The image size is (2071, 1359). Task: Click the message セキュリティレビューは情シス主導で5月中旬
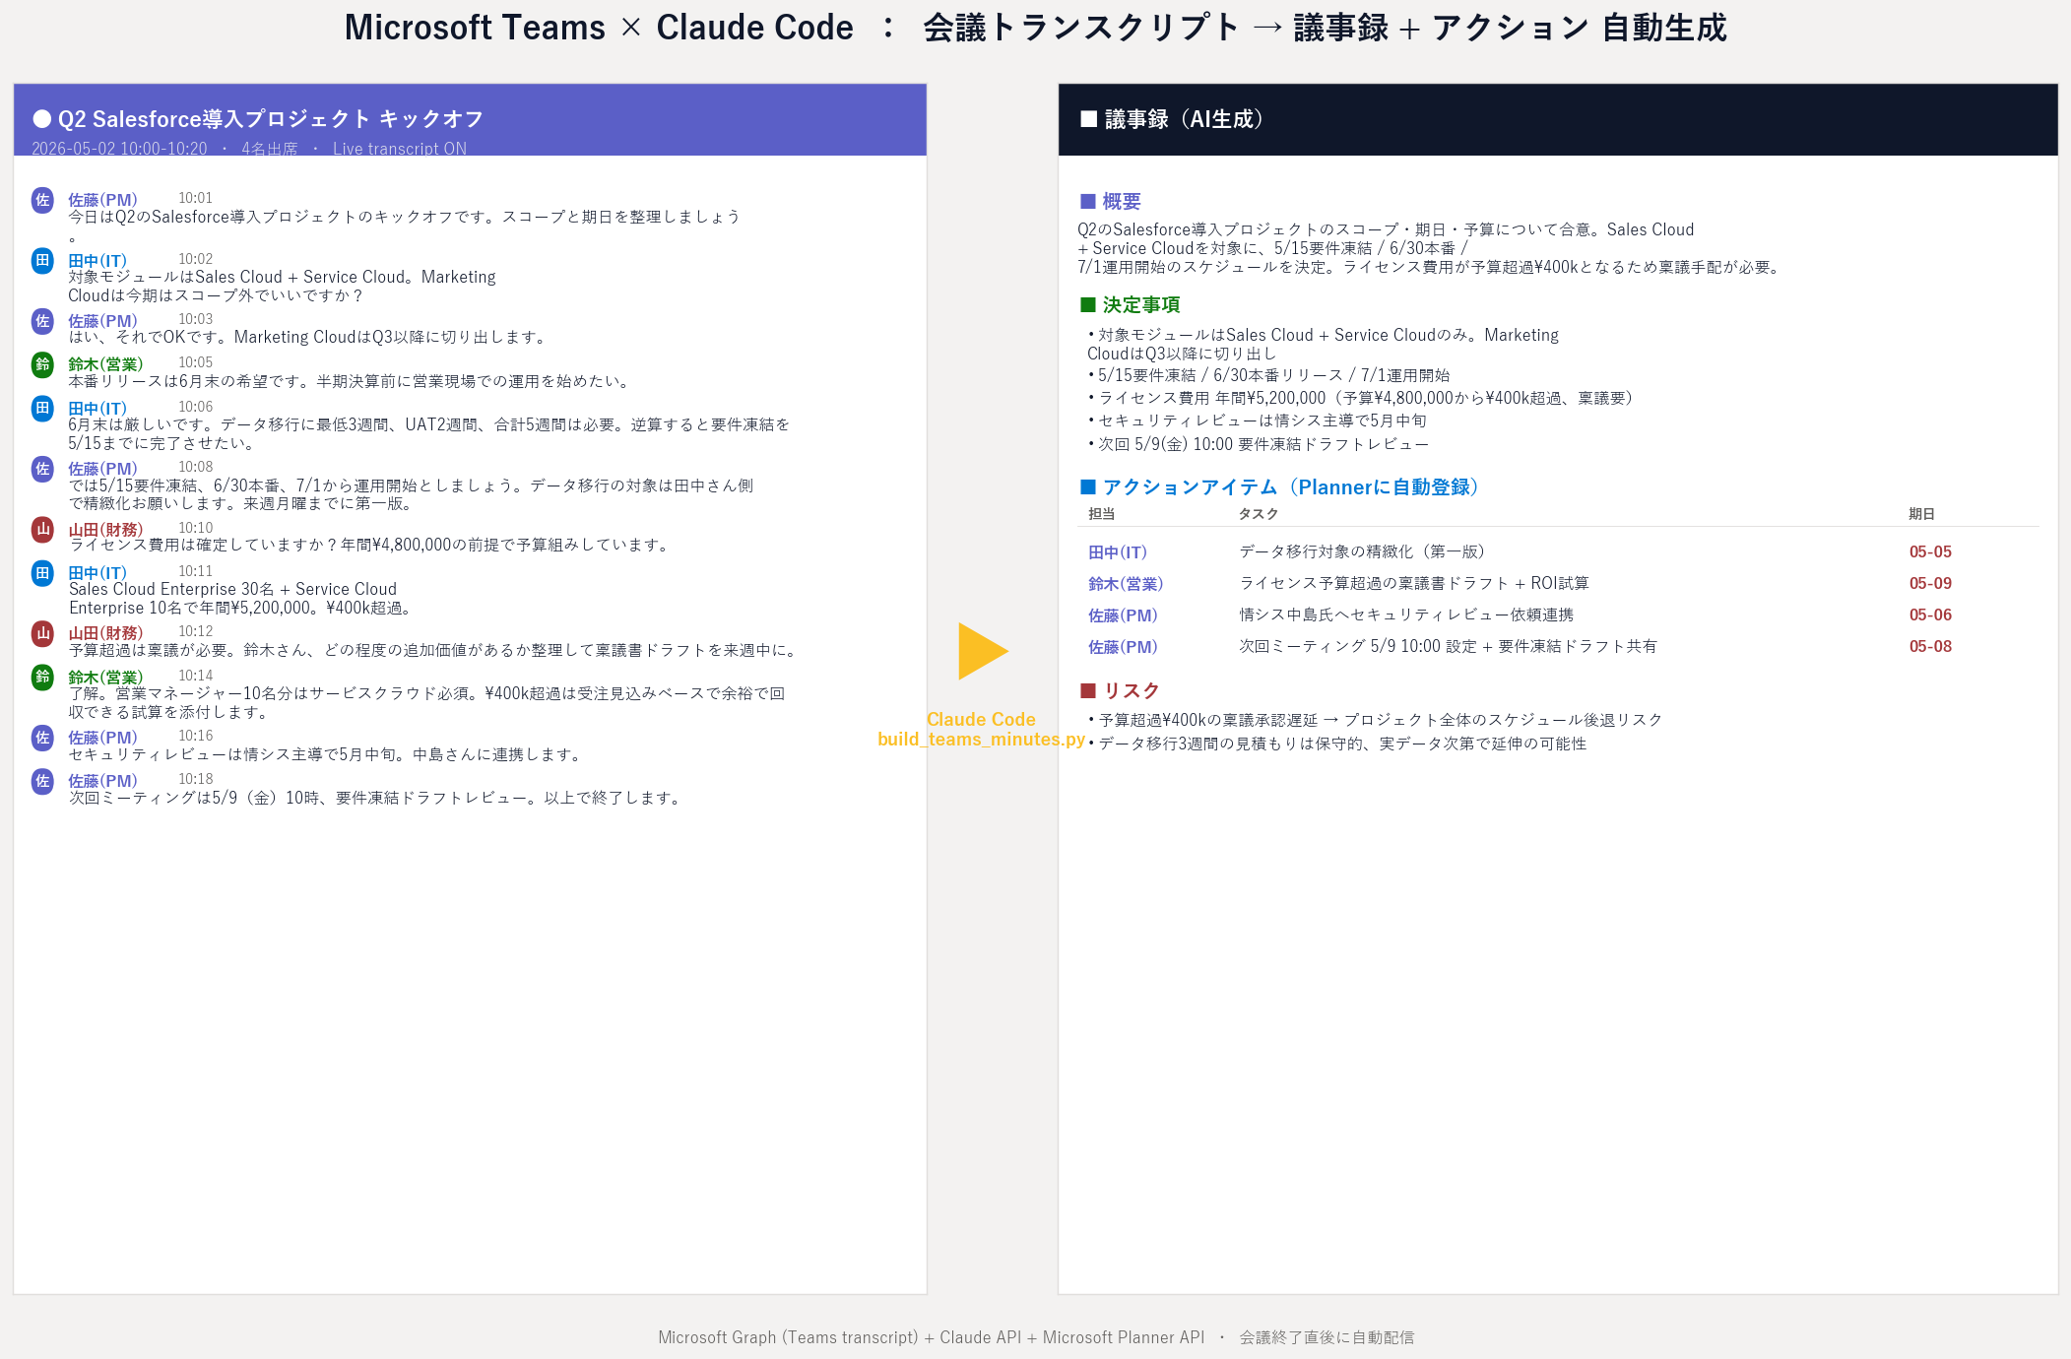click(328, 754)
